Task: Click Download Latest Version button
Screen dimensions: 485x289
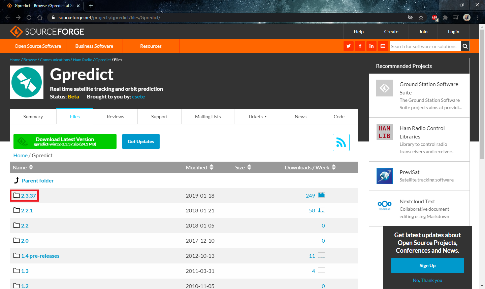Action: 65,141
